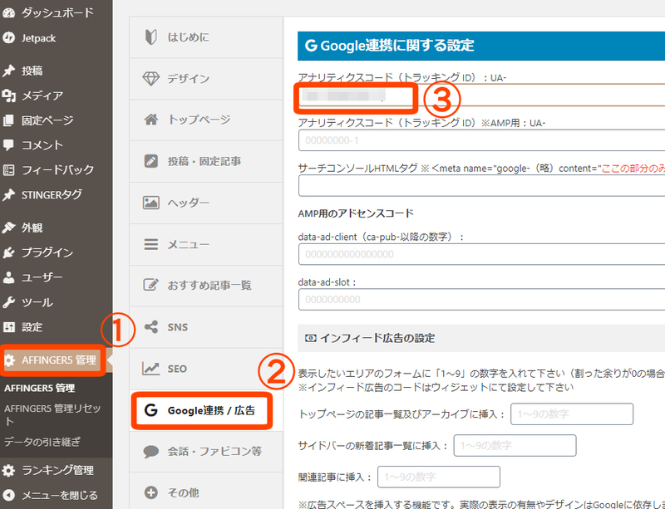
Task: Click the G icon beside Google連携 / 広告
Action: tap(151, 410)
